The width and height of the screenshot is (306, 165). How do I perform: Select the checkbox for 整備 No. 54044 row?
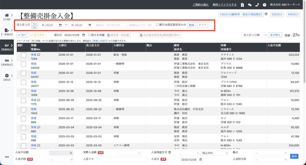[x=23, y=64]
